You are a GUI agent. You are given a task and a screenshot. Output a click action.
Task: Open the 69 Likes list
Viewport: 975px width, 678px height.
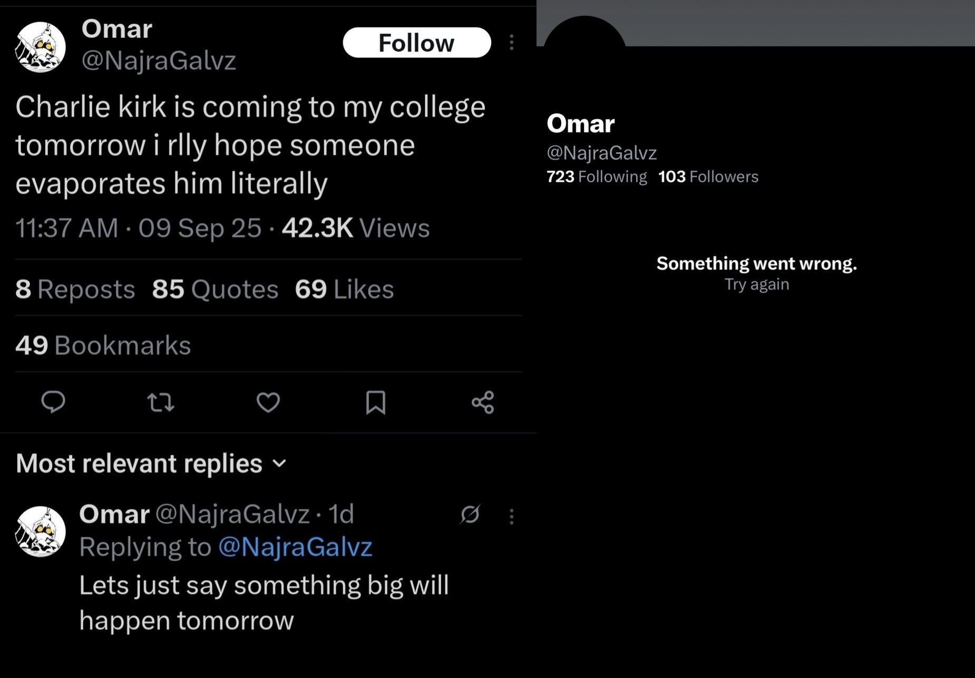[x=344, y=289]
